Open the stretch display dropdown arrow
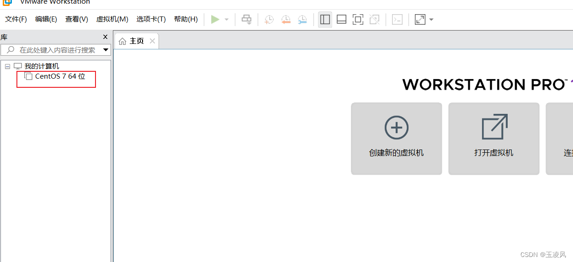The height and width of the screenshot is (262, 573). [x=431, y=20]
